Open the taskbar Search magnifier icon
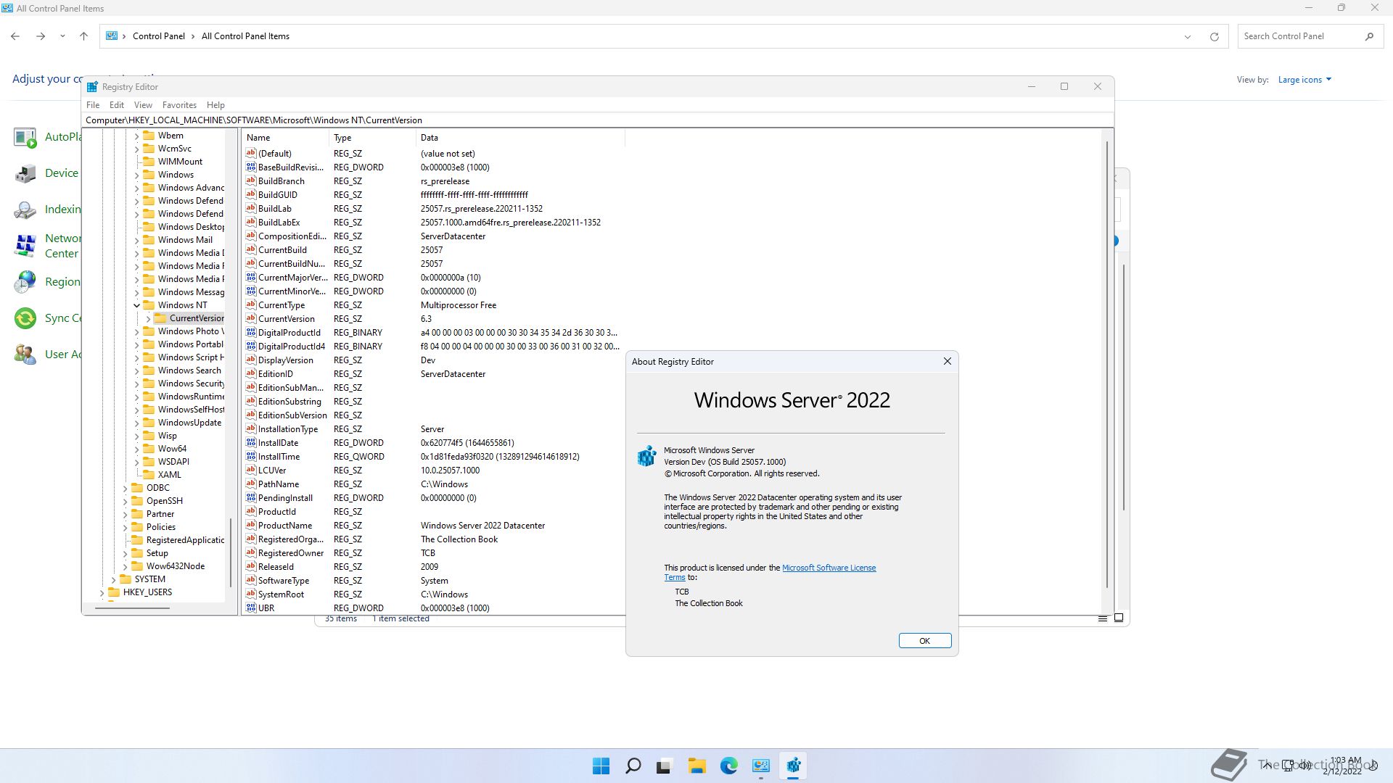The width and height of the screenshot is (1393, 783). coord(633,766)
